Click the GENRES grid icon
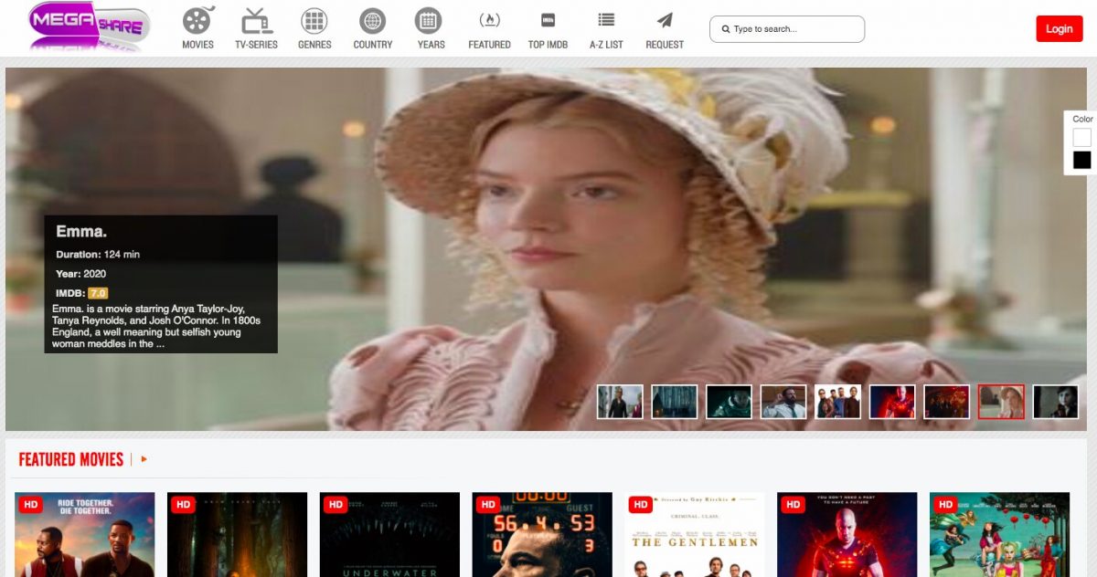 click(314, 22)
